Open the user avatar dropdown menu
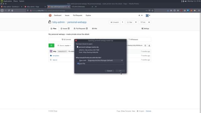Viewport: 201px width, 113px height. (x=148, y=15)
